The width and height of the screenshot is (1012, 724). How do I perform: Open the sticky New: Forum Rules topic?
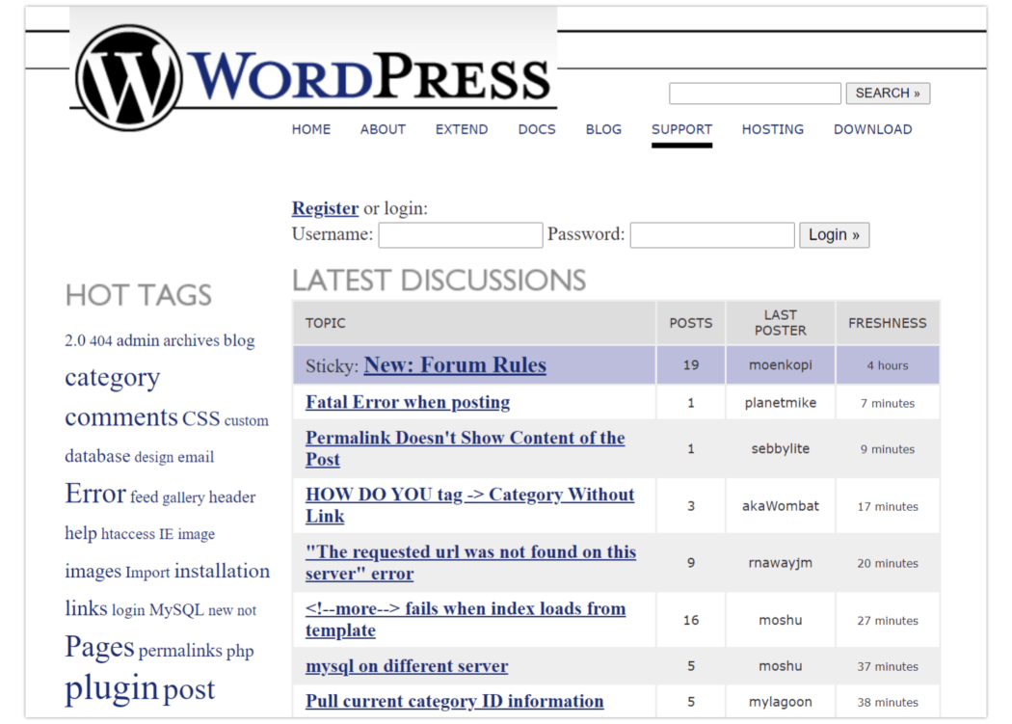pos(455,365)
